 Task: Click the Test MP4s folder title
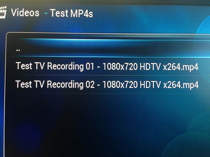point(71,13)
